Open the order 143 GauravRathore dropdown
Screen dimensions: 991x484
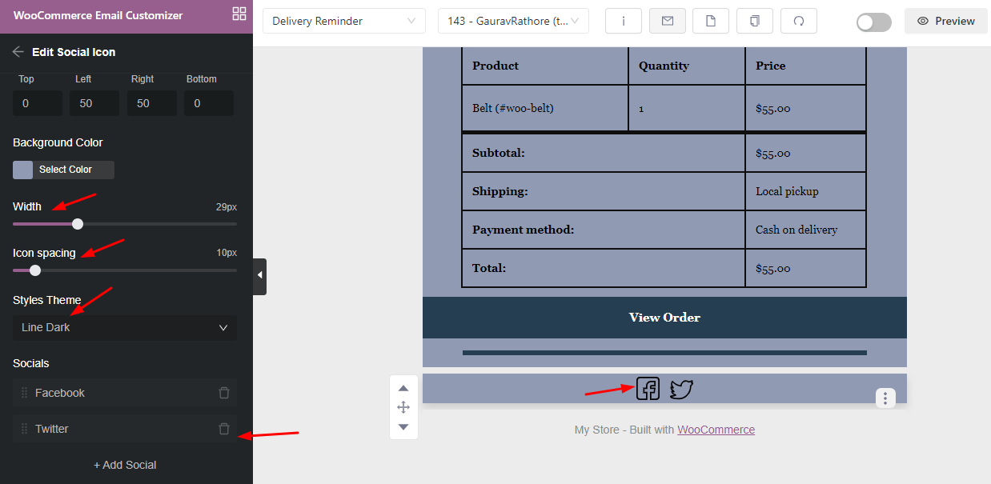[513, 21]
